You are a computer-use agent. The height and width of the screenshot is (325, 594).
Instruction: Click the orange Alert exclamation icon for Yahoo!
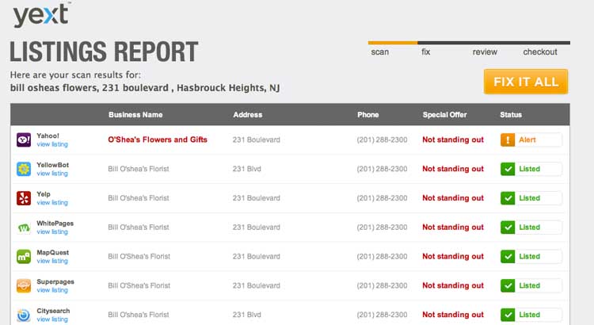pos(508,140)
